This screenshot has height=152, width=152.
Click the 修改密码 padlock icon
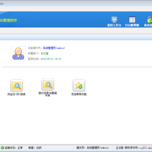[x=149, y=19]
